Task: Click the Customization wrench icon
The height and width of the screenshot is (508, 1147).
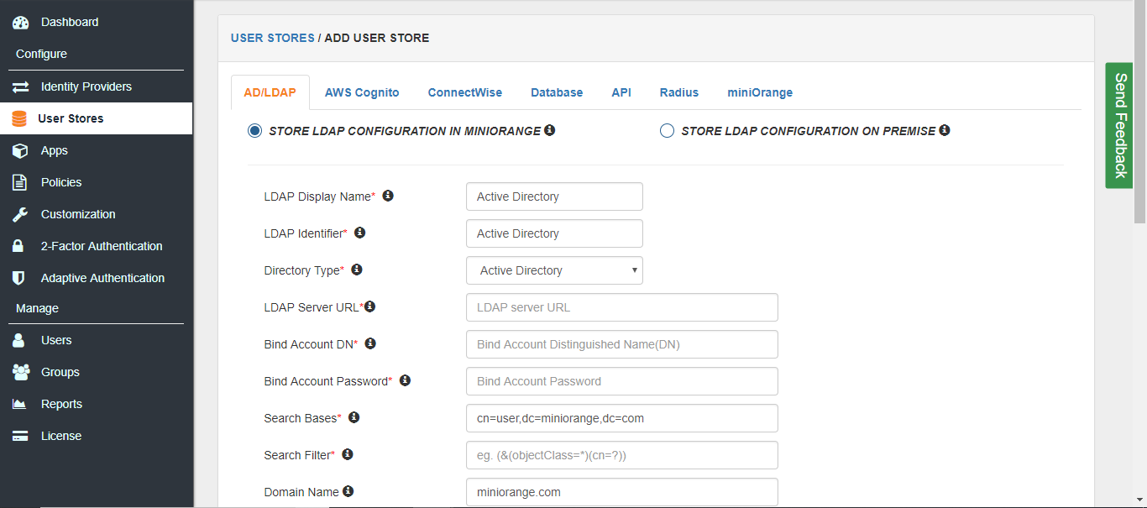Action: [x=20, y=214]
